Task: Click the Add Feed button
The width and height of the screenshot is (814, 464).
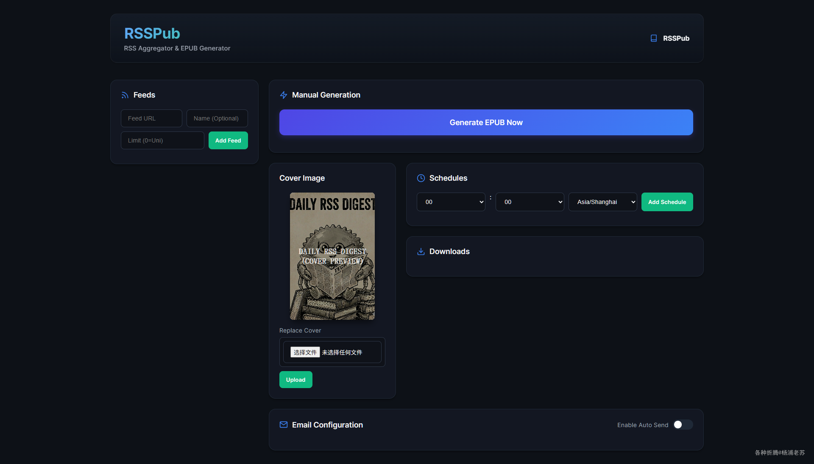Action: [228, 140]
